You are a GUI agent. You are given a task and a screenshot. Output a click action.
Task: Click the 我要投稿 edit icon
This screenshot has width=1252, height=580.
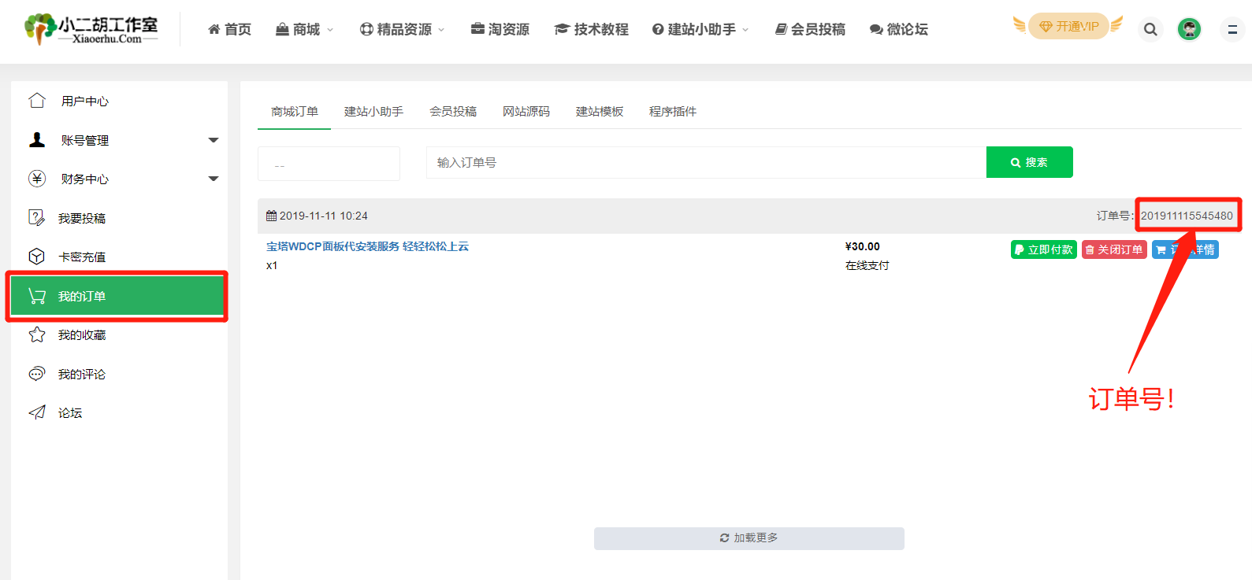[37, 218]
